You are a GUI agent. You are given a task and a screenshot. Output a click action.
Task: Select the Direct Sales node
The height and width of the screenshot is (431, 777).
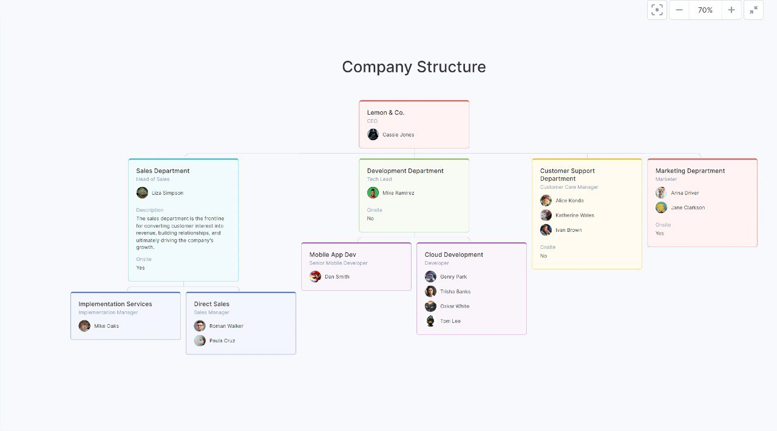click(x=241, y=323)
